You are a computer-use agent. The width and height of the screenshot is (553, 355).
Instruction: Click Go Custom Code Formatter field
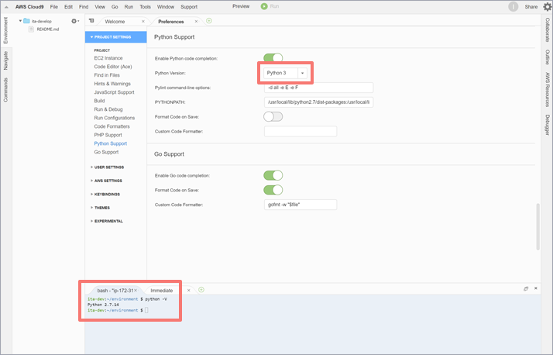click(x=301, y=205)
